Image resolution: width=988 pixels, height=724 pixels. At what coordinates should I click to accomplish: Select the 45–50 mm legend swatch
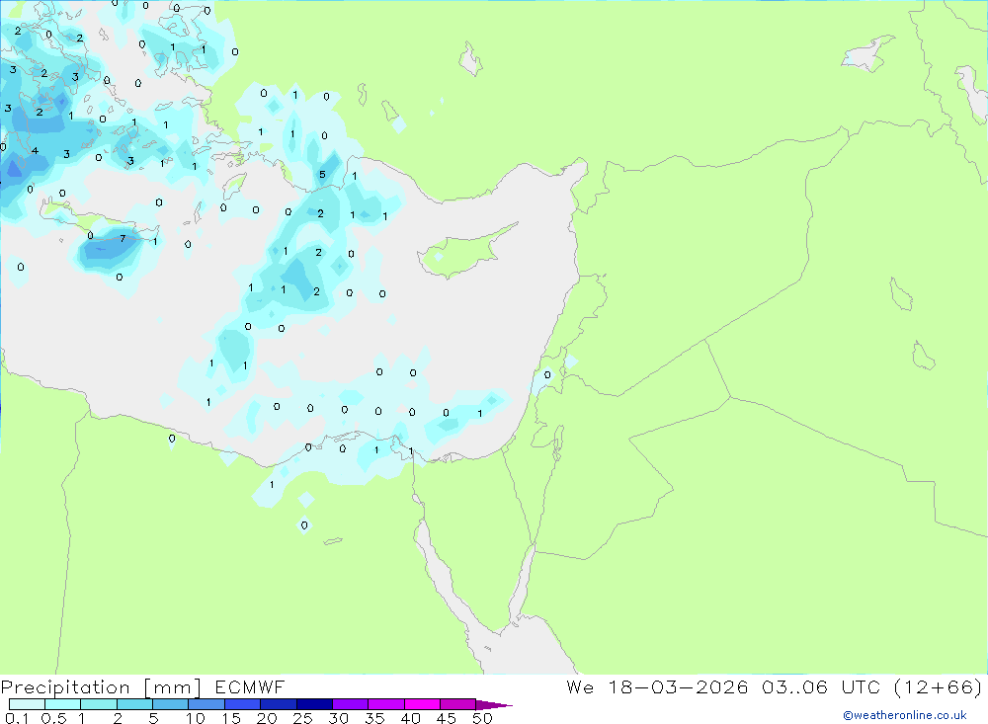[x=458, y=704]
